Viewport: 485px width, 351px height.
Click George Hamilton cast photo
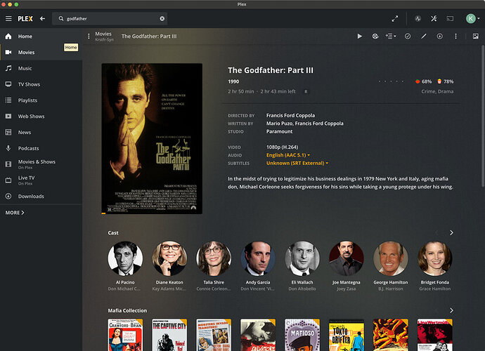tap(391, 258)
